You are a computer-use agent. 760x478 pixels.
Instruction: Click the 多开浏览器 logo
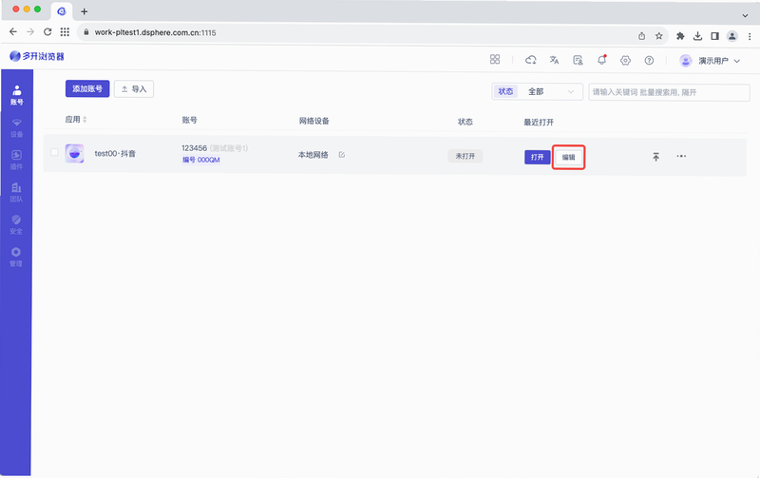(x=37, y=56)
